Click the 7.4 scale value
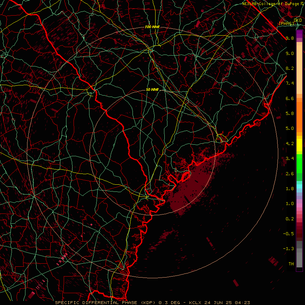 290,83
